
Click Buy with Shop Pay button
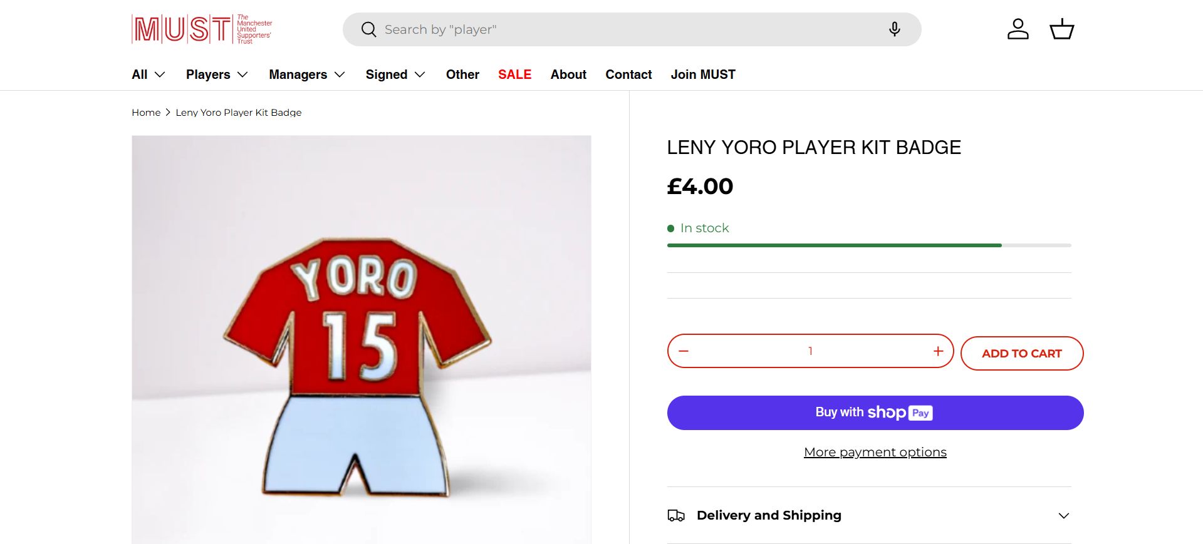point(875,413)
